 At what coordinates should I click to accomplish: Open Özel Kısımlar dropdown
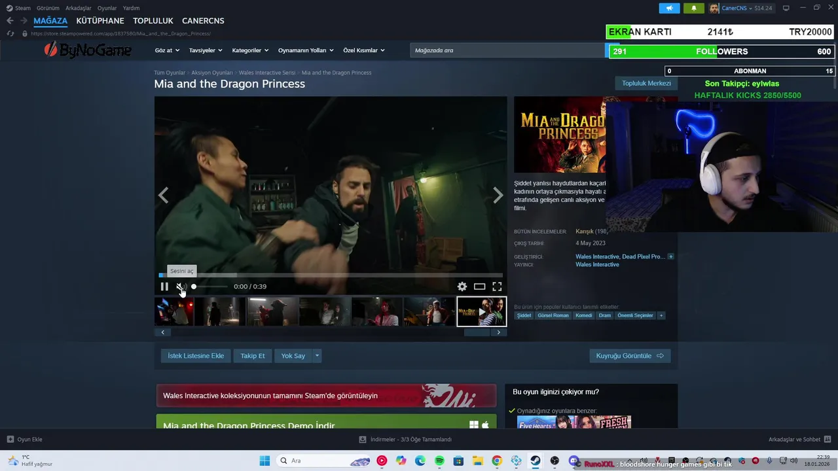tap(364, 50)
